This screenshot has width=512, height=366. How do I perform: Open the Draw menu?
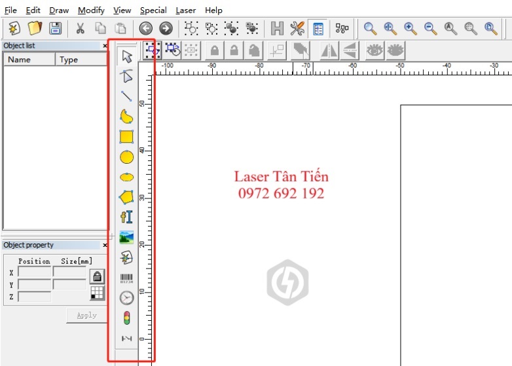coord(59,10)
